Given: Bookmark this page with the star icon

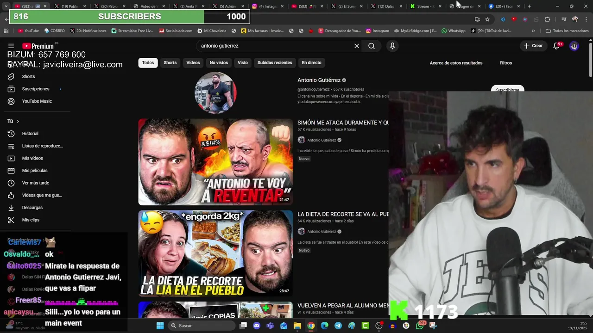Looking at the screenshot, I should (487, 19).
